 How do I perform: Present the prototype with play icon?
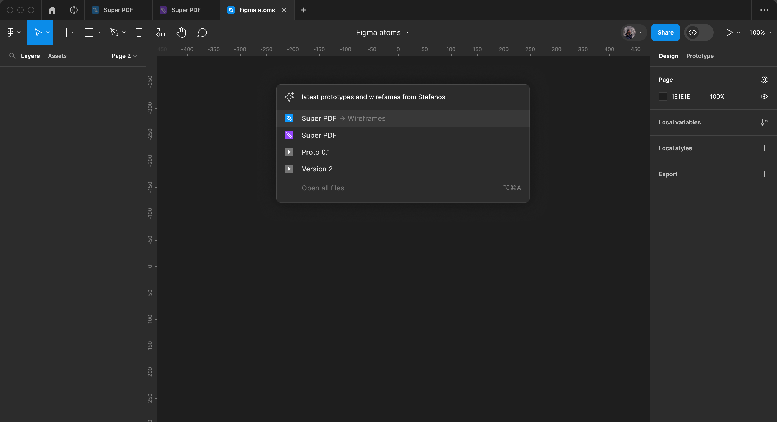[729, 32]
